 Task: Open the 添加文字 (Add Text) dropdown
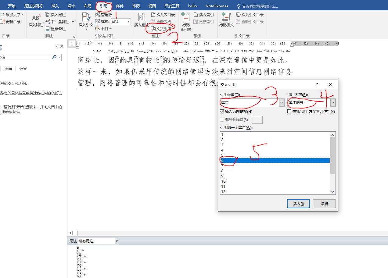coord(12,15)
